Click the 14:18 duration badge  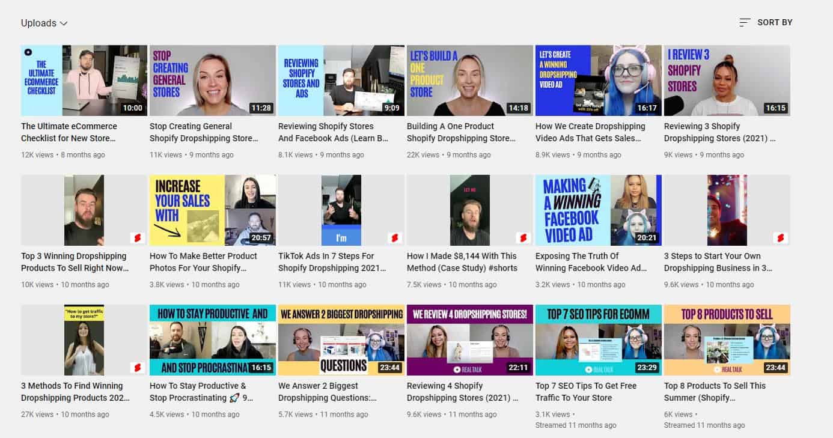(518, 108)
